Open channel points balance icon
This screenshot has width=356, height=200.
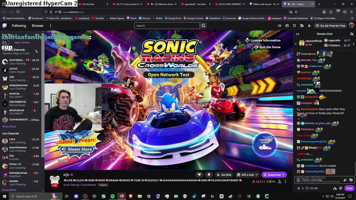pyautogui.click(x=307, y=188)
